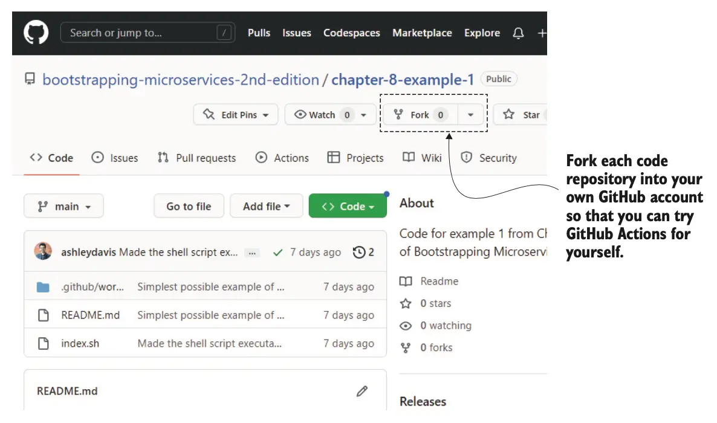Expand the commit message ellipsis
The image size is (717, 423).
click(252, 253)
